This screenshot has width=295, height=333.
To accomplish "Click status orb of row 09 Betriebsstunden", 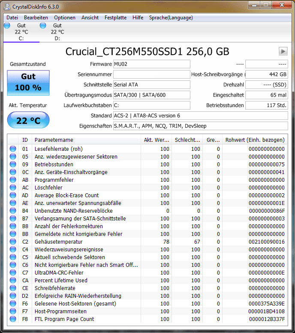I will click(13, 164).
